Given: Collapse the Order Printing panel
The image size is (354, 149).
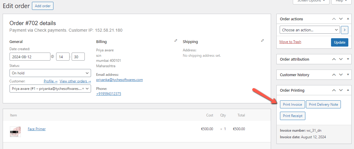Looking at the screenshot, I should tap(348, 90).
